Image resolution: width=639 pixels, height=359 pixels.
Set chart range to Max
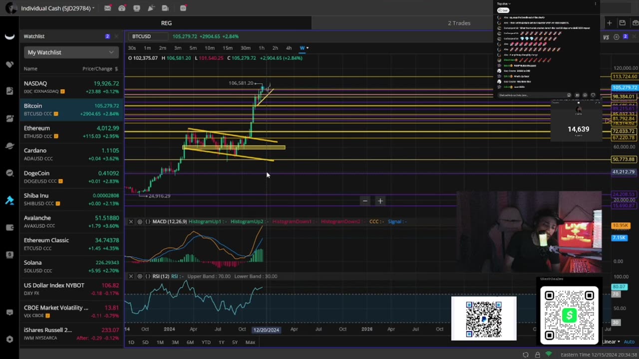tap(250, 342)
